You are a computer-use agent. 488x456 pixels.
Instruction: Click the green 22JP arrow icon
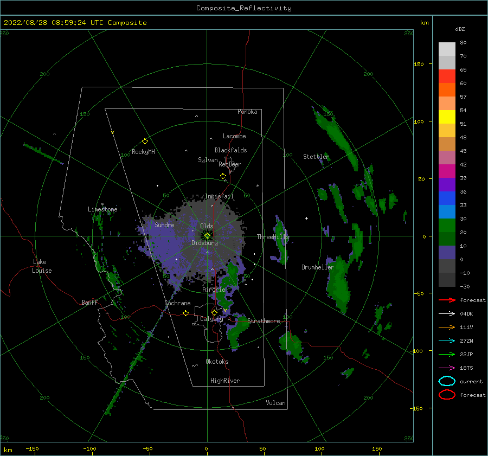pyautogui.click(x=447, y=354)
